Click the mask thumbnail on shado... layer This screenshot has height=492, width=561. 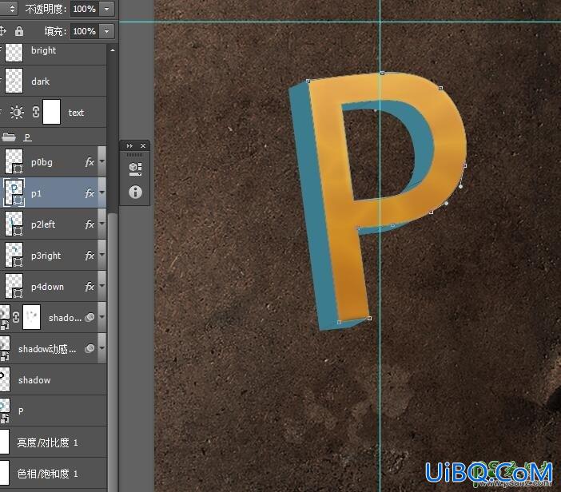pyautogui.click(x=31, y=317)
